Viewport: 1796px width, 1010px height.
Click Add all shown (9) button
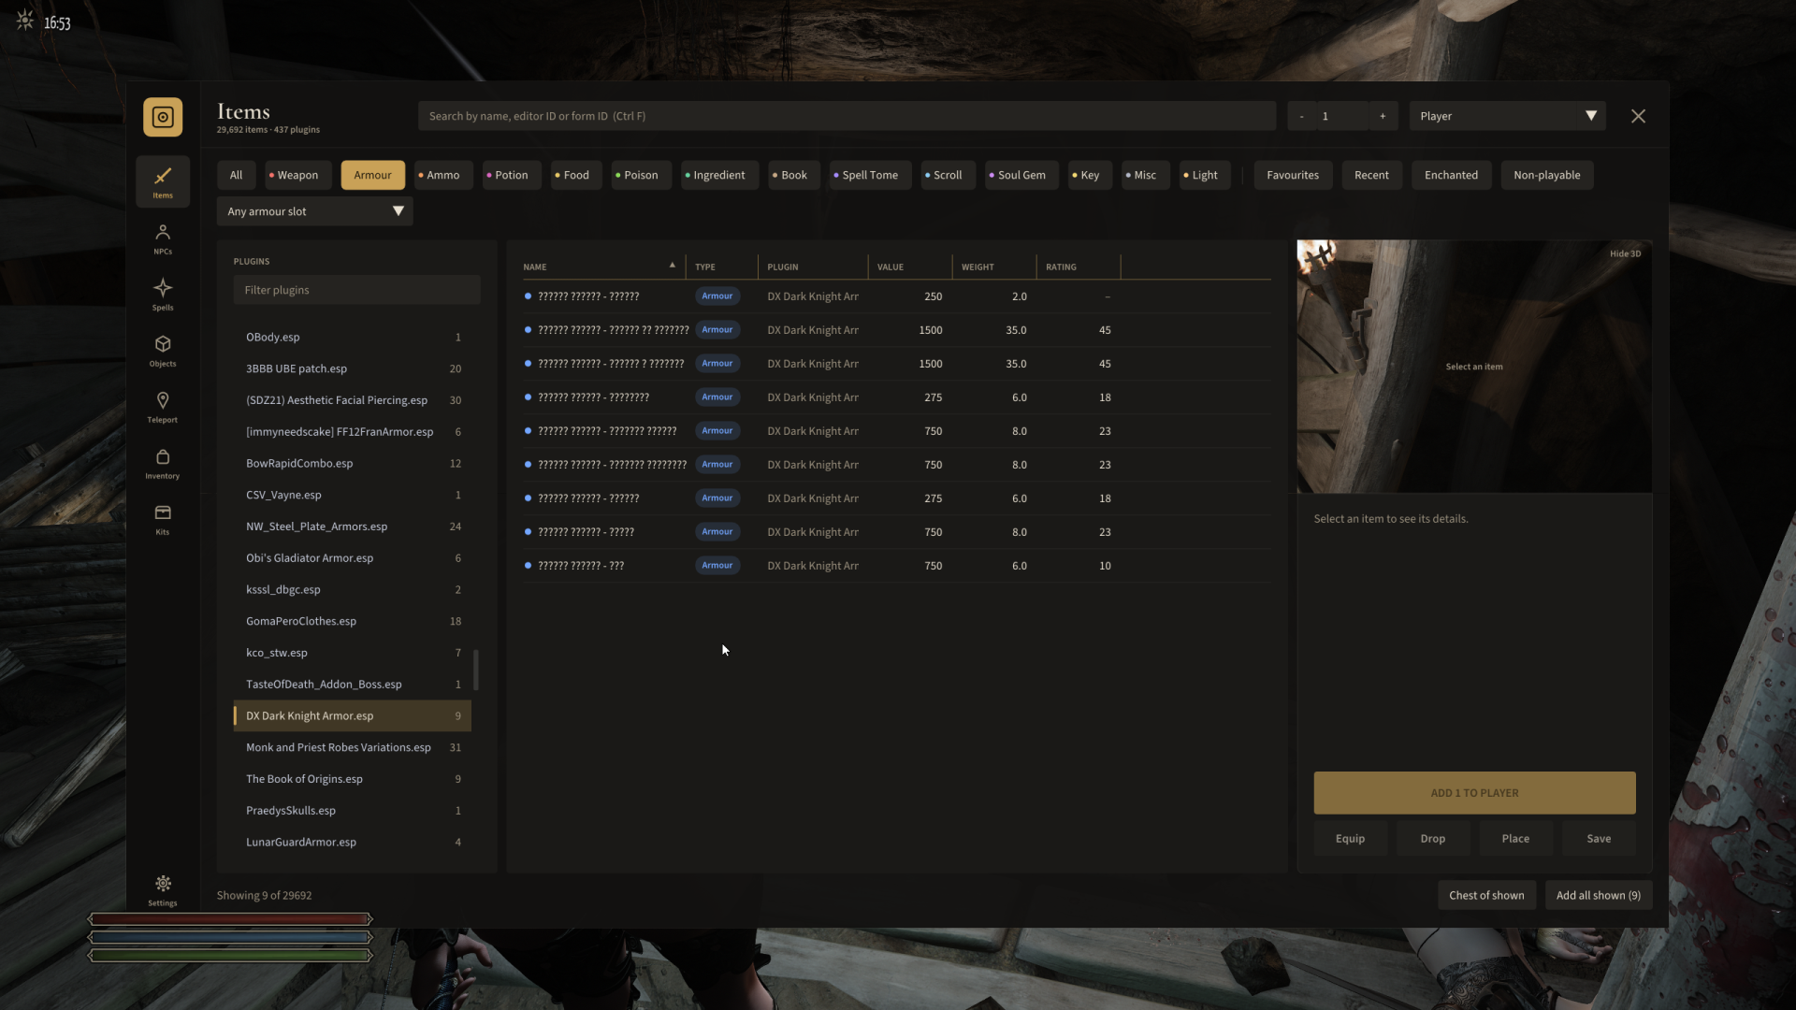(1598, 895)
